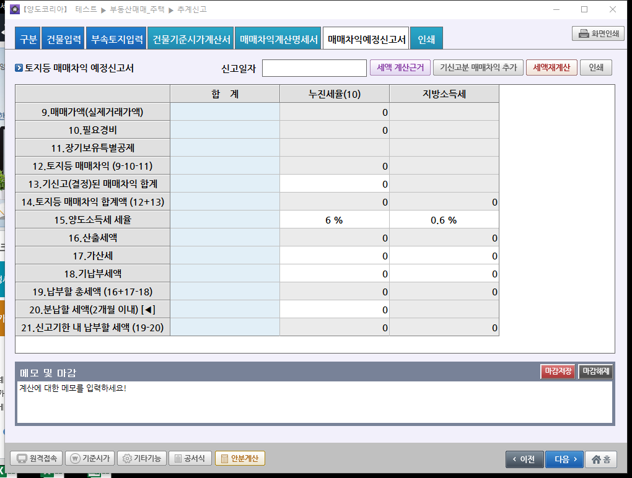The image size is (632, 478).
Task: Proceed to the 다음 next step
Action: [564, 459]
